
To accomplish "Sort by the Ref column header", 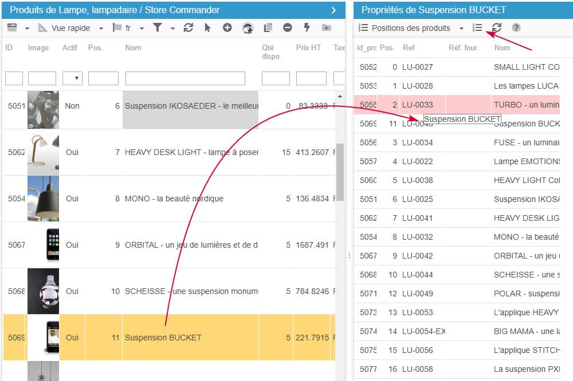I will tap(409, 48).
